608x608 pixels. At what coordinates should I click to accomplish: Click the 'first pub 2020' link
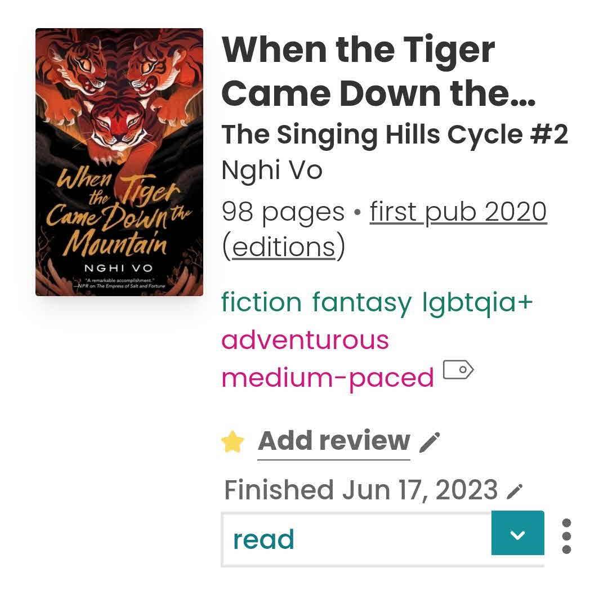(x=458, y=212)
